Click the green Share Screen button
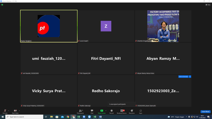 [102, 111]
